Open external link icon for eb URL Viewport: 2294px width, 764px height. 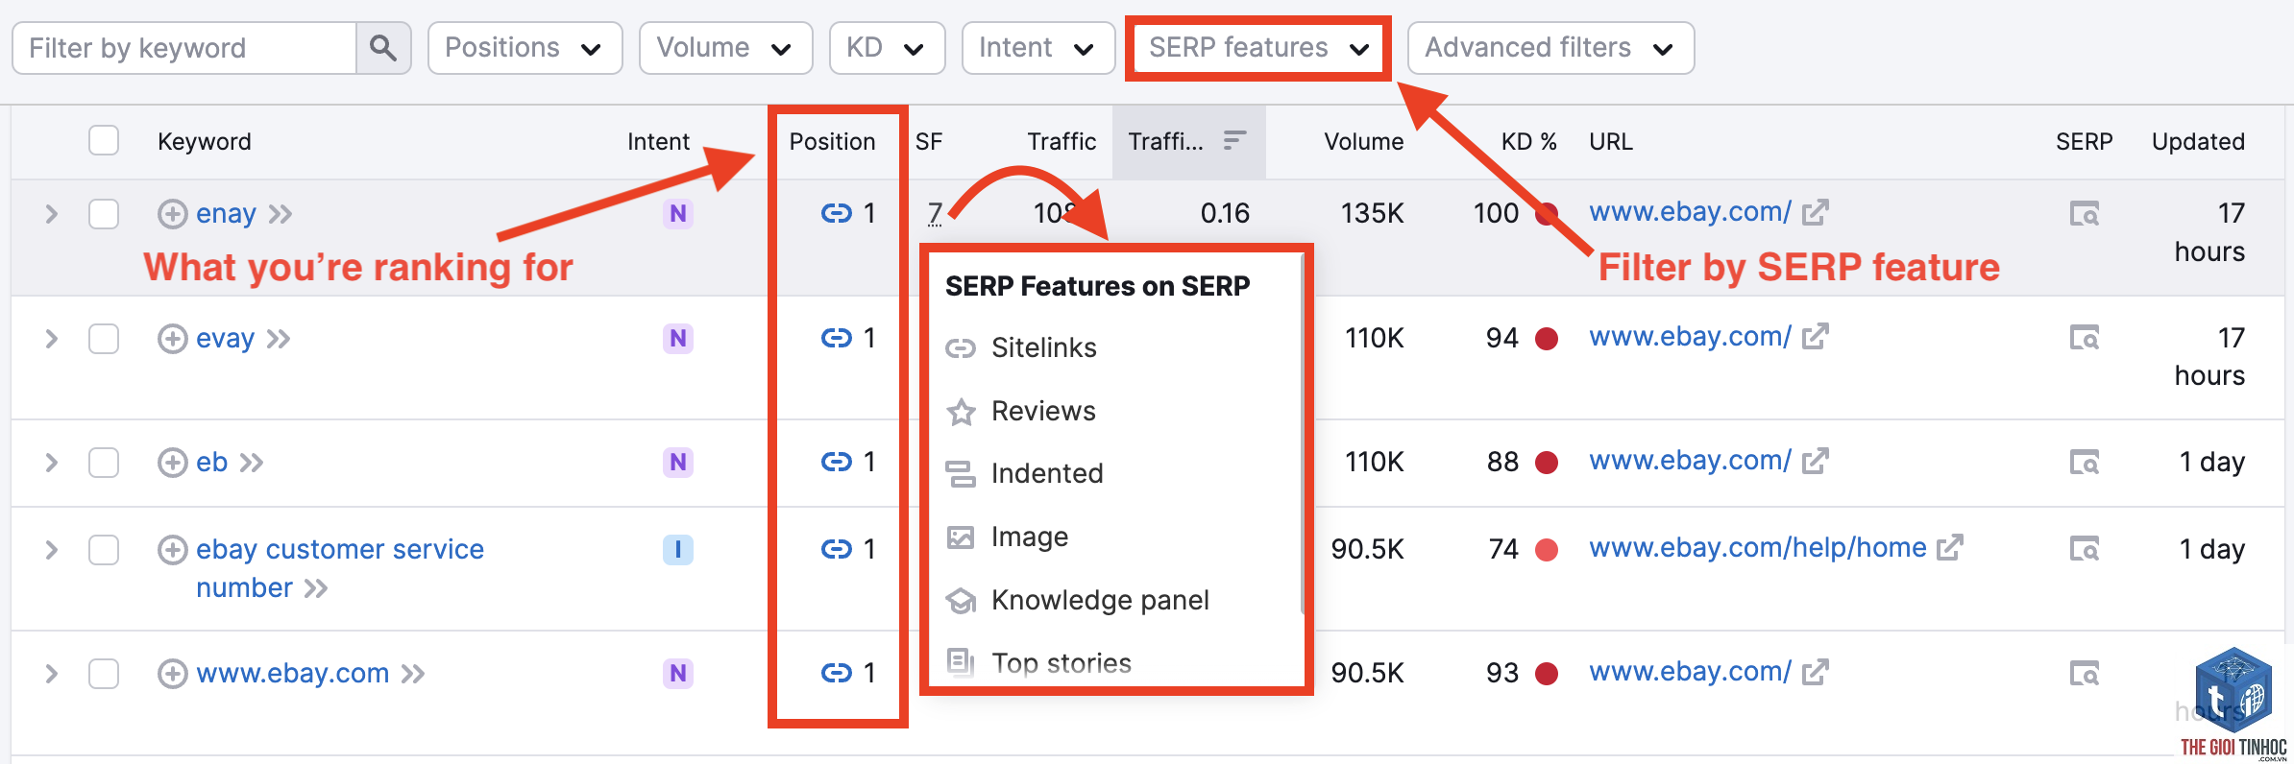coord(1815,462)
